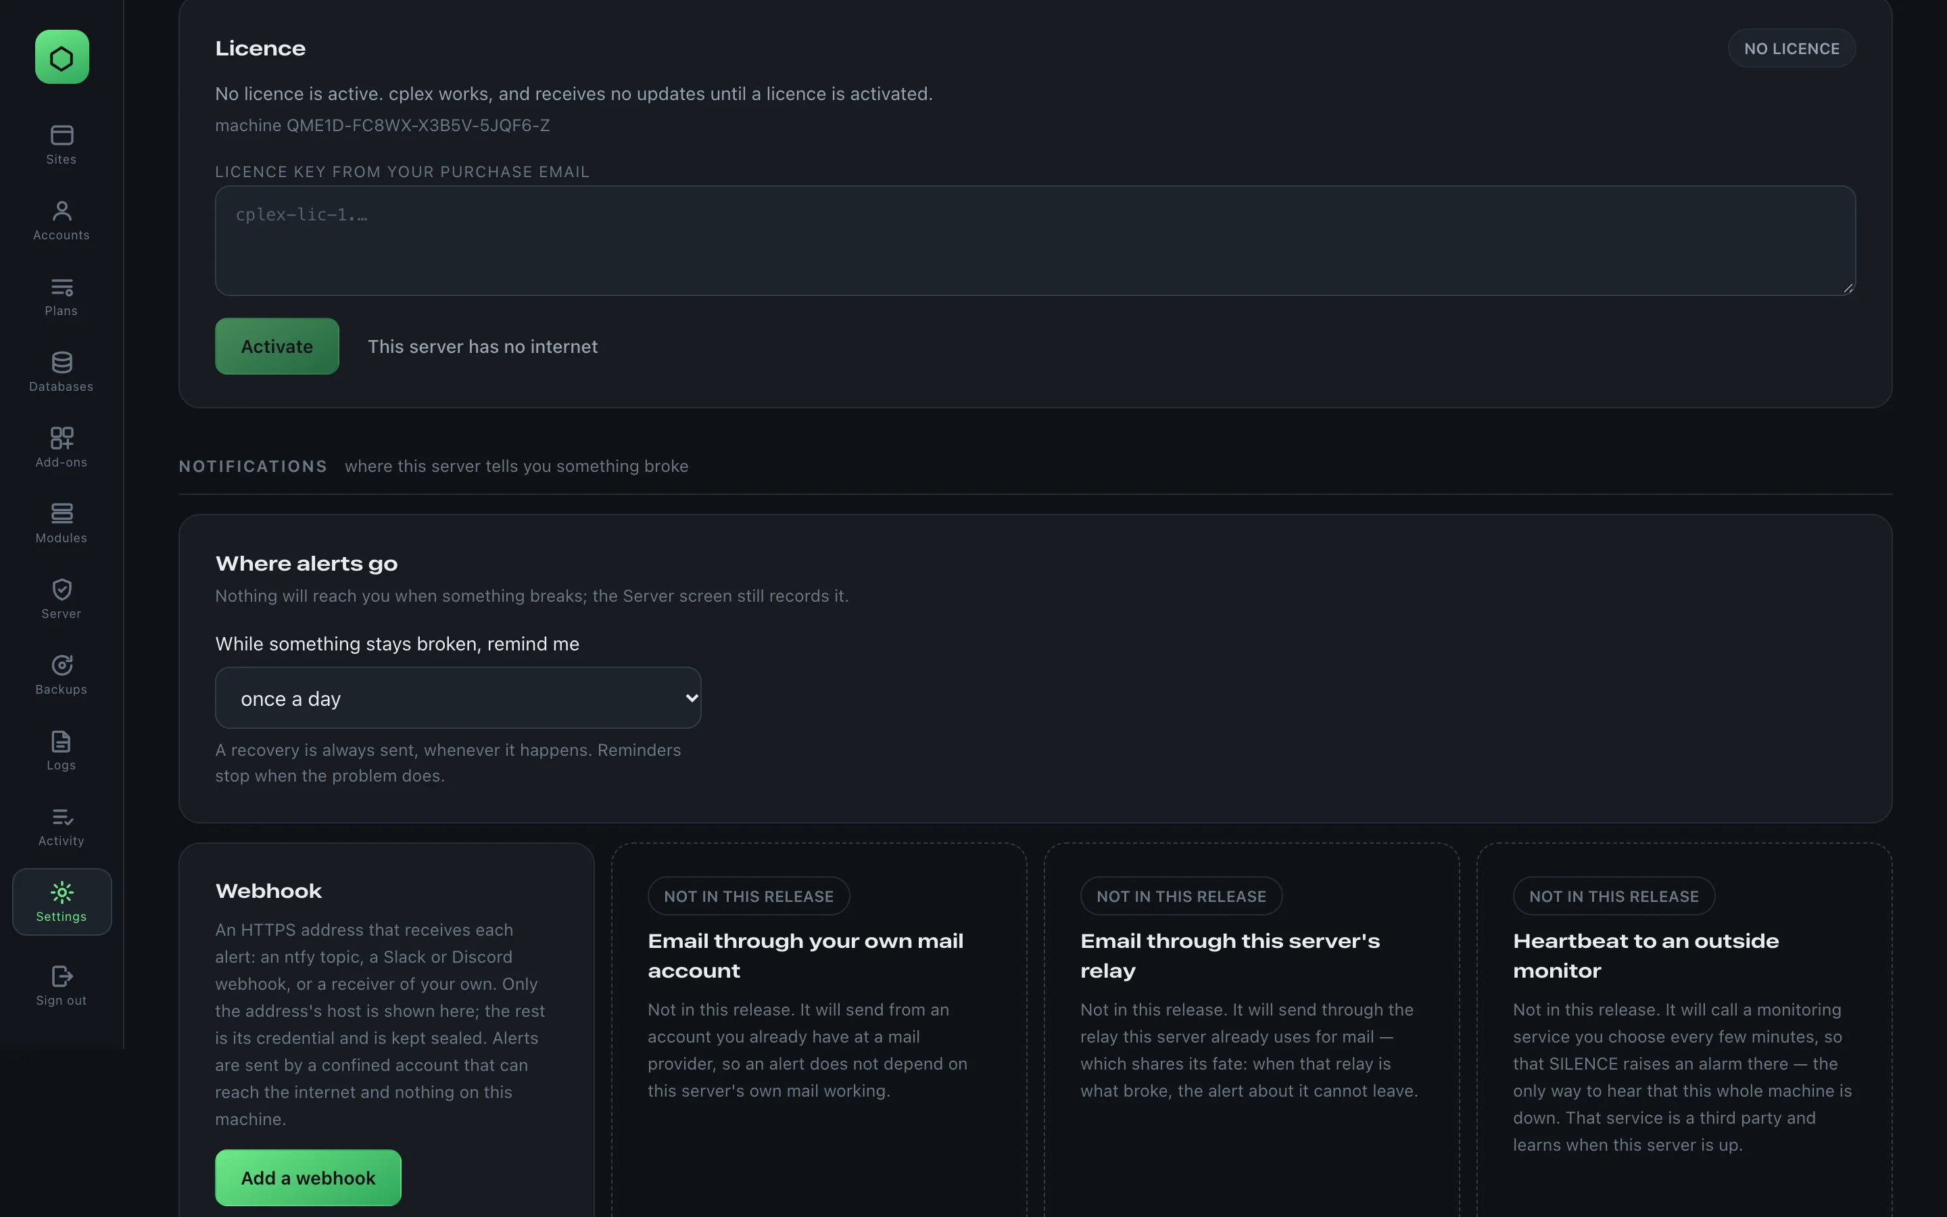The image size is (1947, 1217).
Task: Click 'While something stays broken, remind me' label
Action: point(397,644)
